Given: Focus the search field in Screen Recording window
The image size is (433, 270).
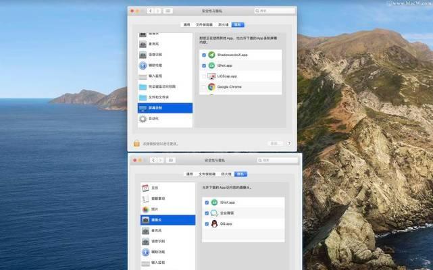Looking at the screenshot, I should click(x=275, y=11).
